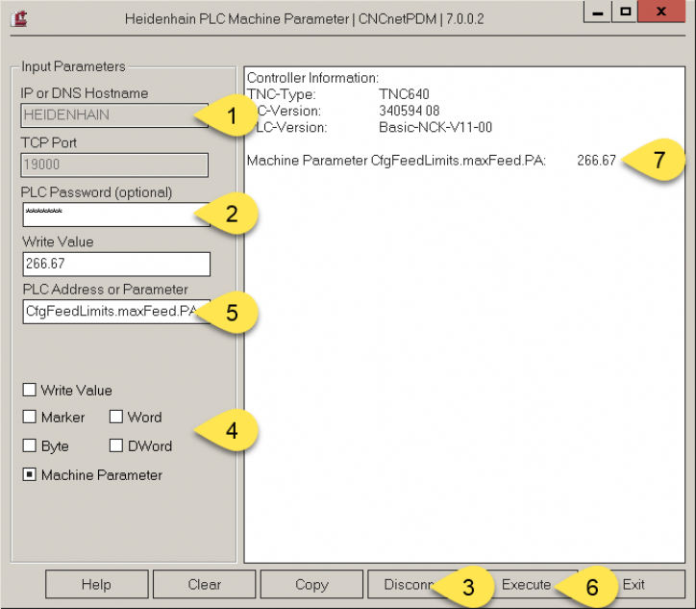The height and width of the screenshot is (609, 696).
Task: Execute the parameter read
Action: coord(526,585)
